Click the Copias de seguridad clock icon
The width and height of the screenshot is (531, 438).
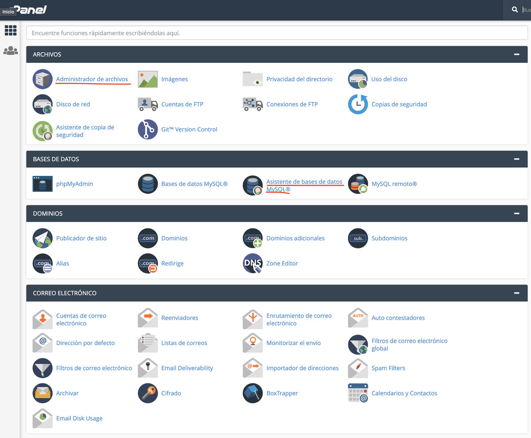coord(358,104)
